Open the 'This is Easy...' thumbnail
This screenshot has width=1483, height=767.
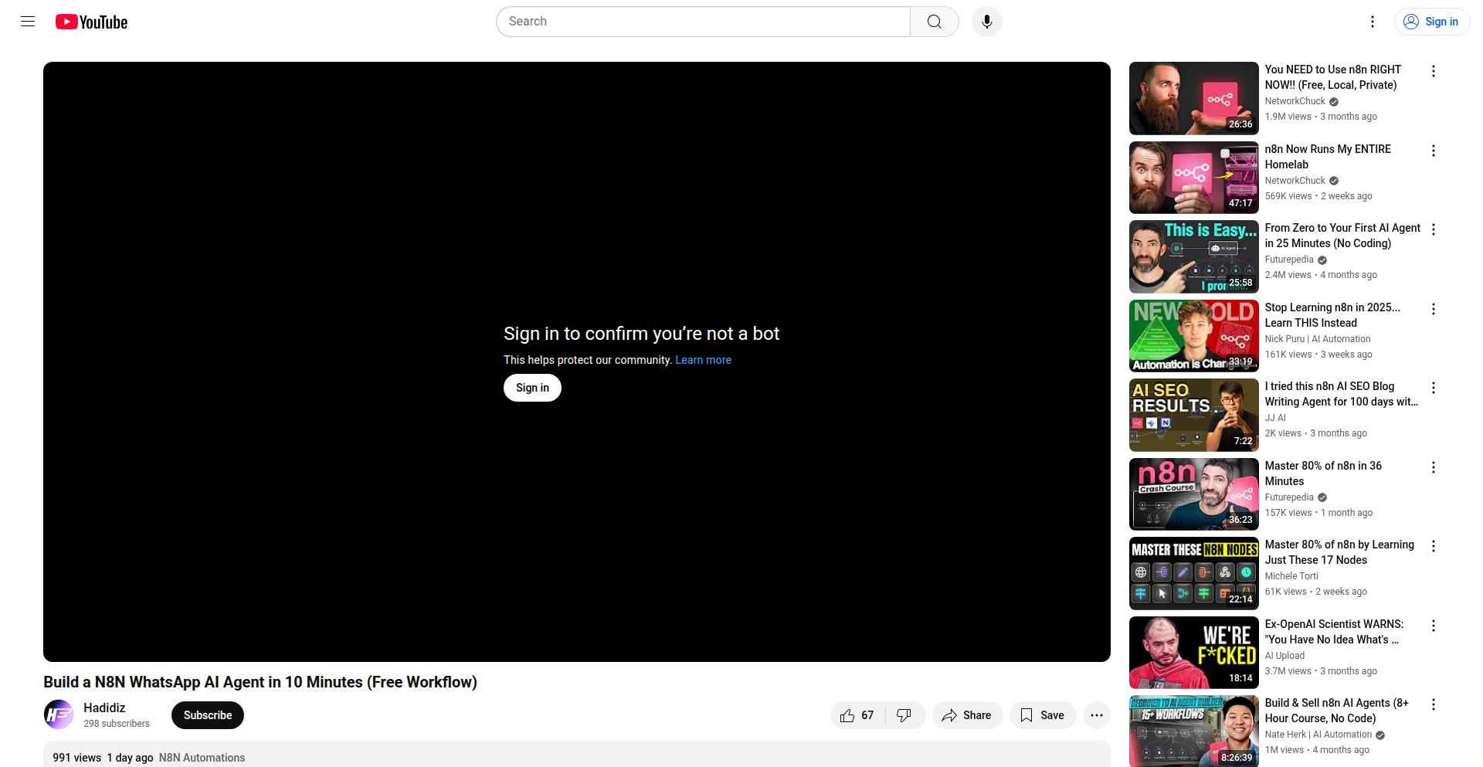click(1193, 256)
